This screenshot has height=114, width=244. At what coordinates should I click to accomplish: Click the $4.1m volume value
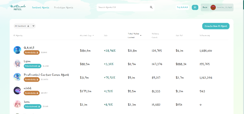pos(179,50)
